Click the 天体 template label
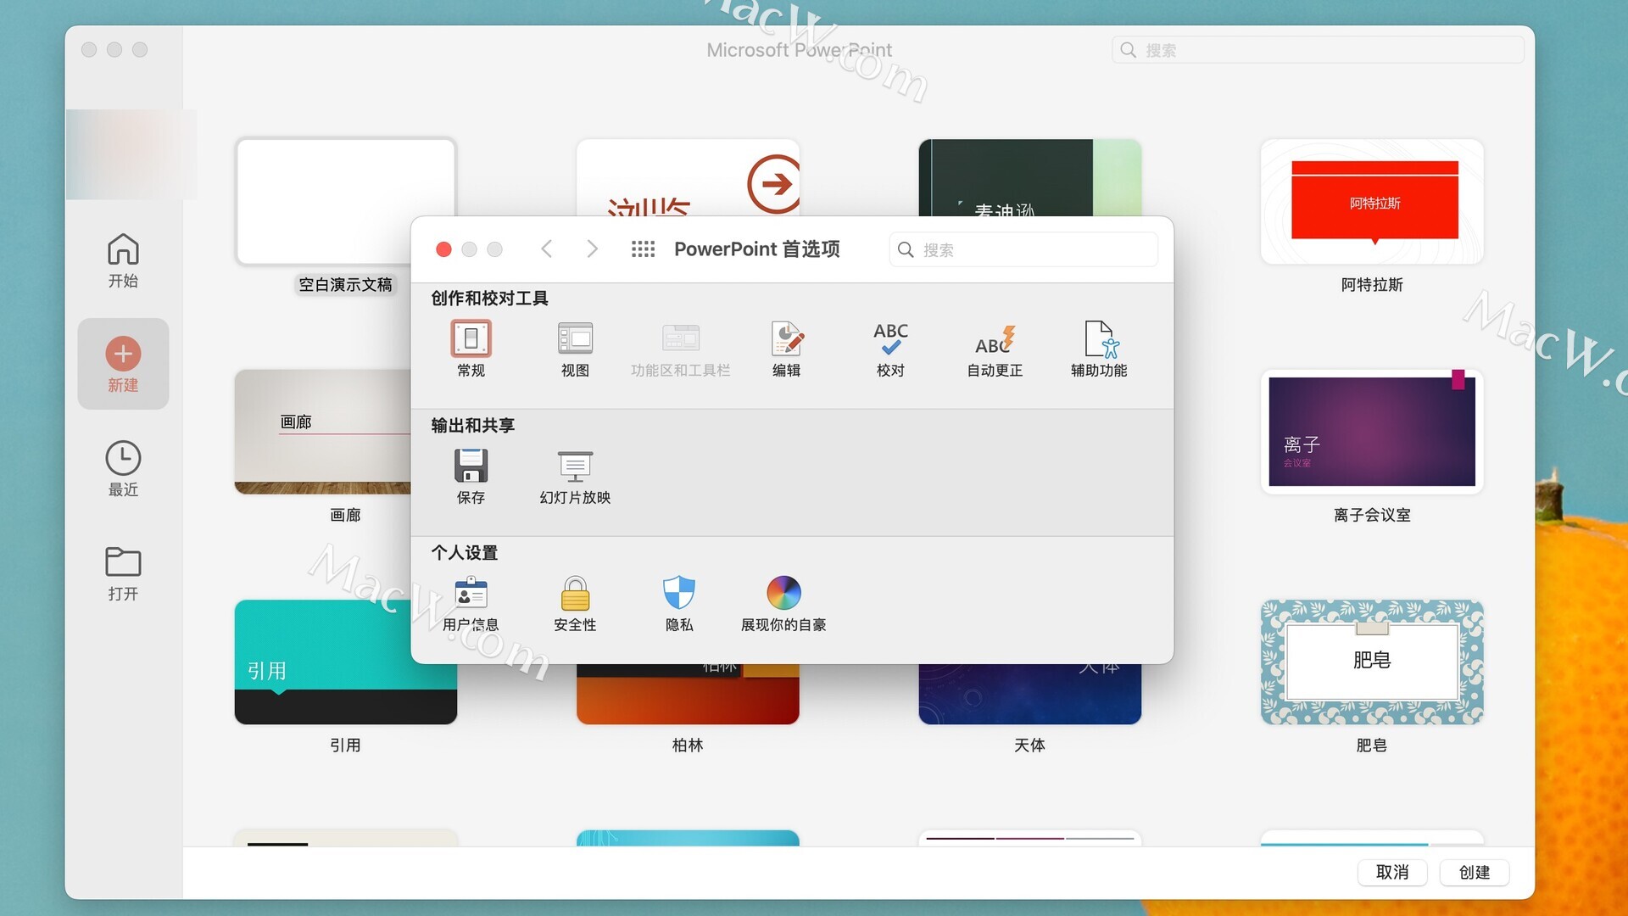Screen dimensions: 1628x916 [x=1029, y=745]
